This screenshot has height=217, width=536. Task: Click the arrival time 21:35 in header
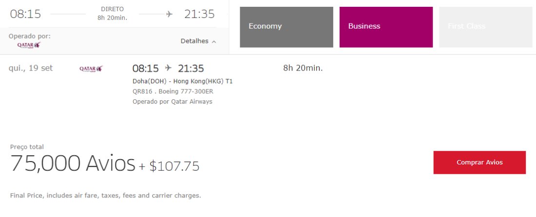[199, 14]
